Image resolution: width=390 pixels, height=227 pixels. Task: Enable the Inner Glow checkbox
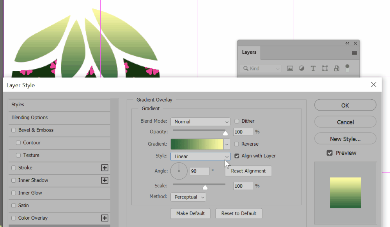pos(14,193)
